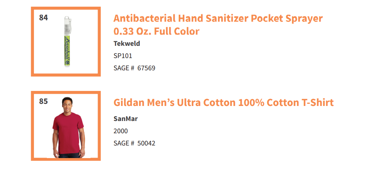365x178 pixels.
Task: Click the '0.33 Oz. Full Color' title line
Action: [x=156, y=31]
